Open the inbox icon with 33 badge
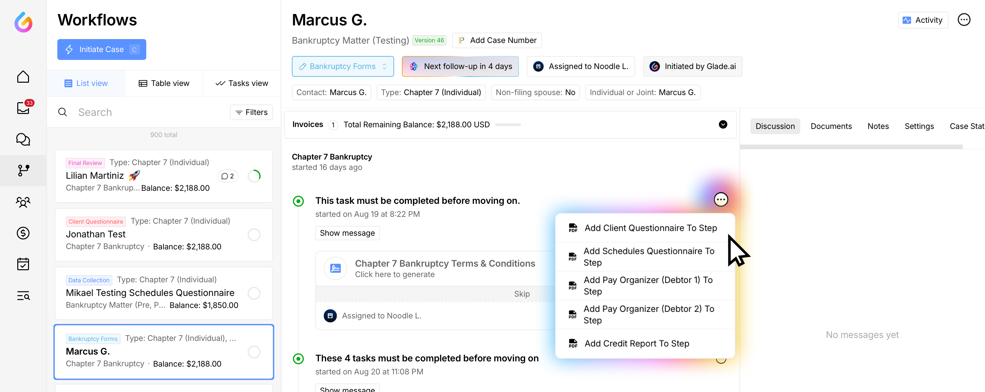Viewport: 985px width, 392px height. pos(23,108)
